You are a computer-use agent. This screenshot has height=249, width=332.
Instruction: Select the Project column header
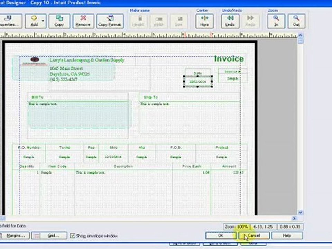[222, 147]
